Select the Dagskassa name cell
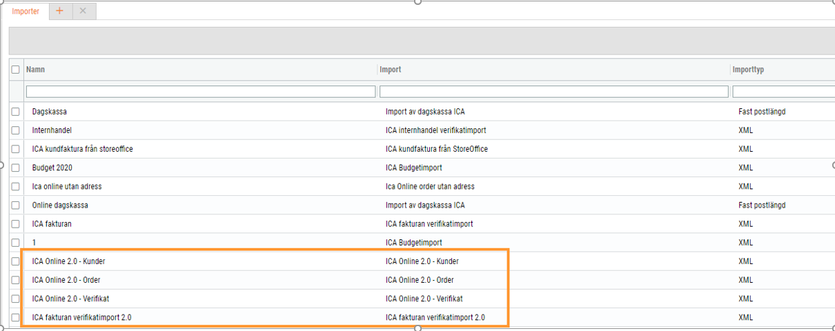This screenshot has width=835, height=331. click(50, 112)
